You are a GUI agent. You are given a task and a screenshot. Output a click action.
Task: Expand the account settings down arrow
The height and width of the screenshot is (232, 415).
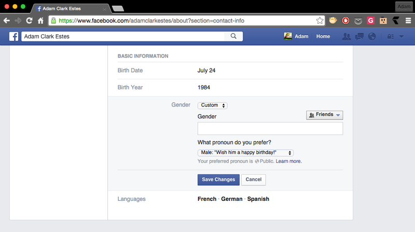coord(401,36)
